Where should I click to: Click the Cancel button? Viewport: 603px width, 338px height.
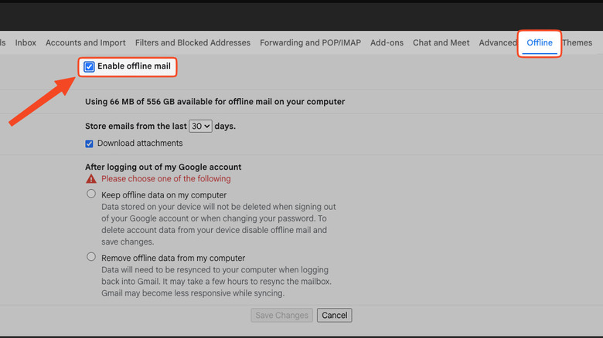point(334,316)
